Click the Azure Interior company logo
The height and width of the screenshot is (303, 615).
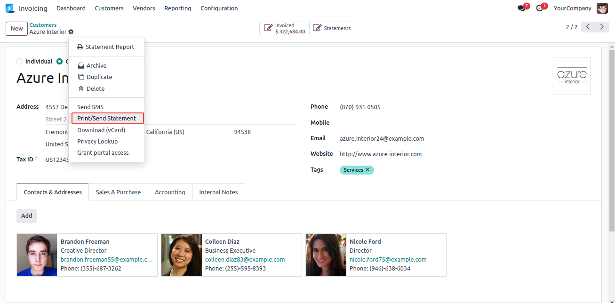pos(572,76)
